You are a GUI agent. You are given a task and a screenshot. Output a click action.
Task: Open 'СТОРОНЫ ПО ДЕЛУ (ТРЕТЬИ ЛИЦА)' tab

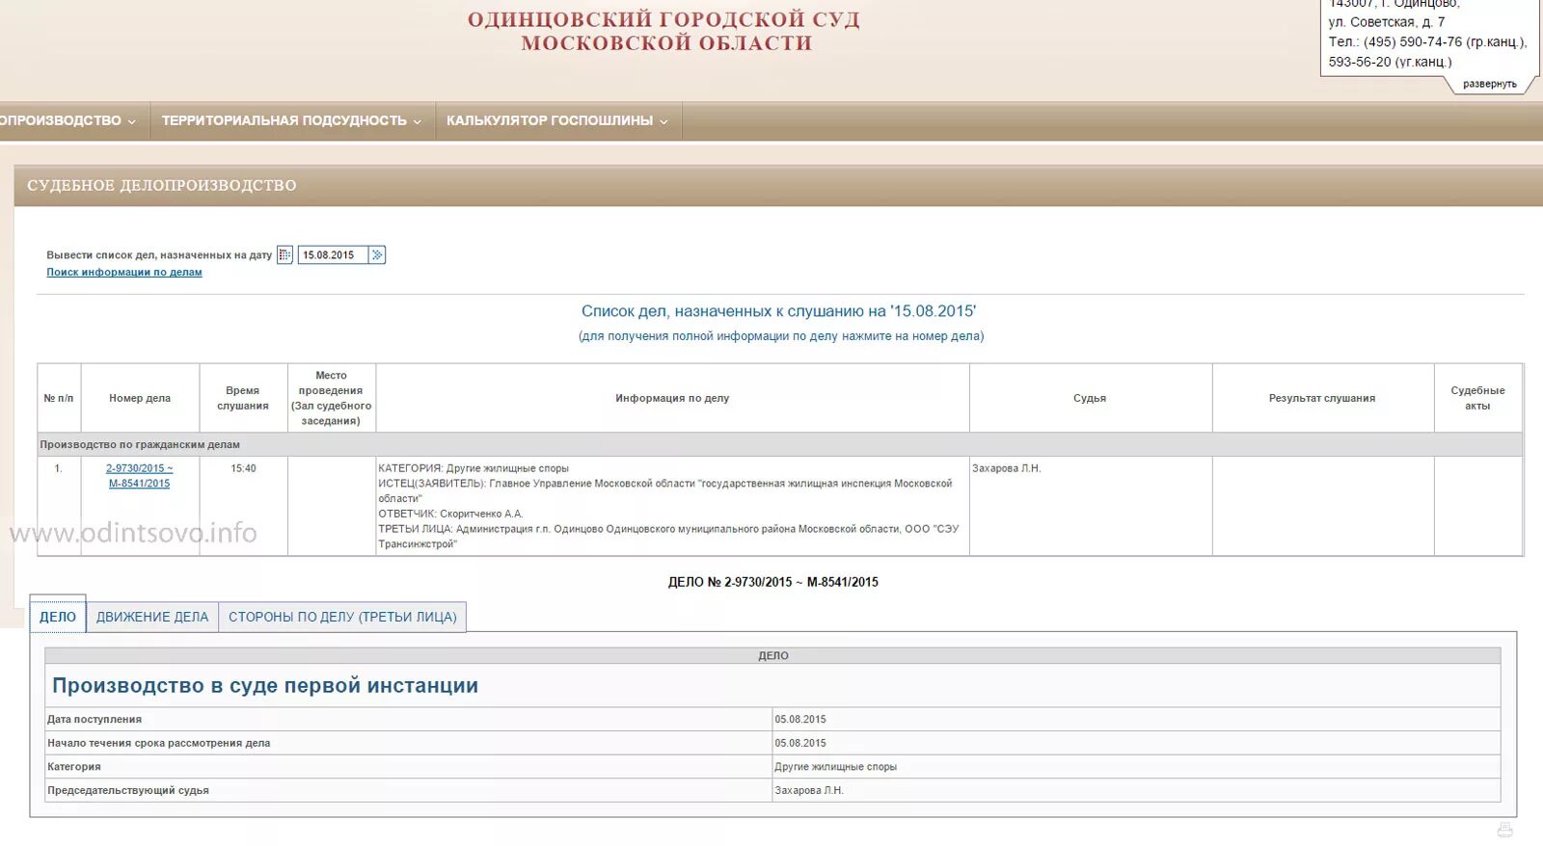tap(342, 617)
